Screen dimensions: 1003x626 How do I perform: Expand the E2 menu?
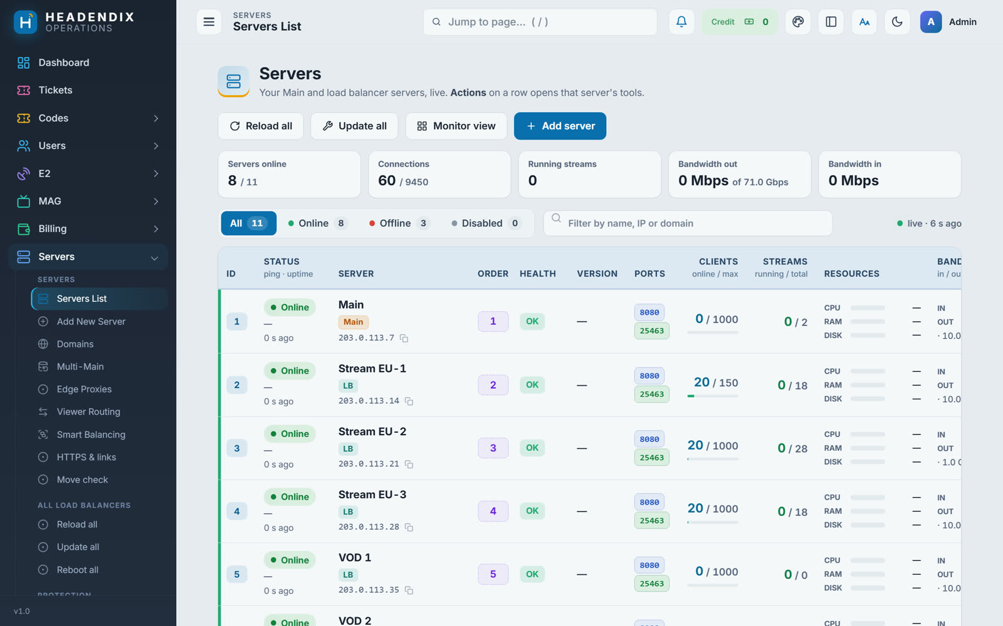click(88, 173)
